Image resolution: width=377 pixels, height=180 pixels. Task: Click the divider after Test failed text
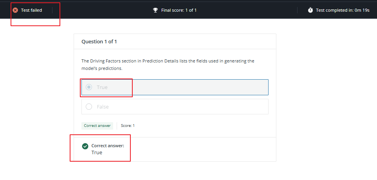click(x=52, y=10)
